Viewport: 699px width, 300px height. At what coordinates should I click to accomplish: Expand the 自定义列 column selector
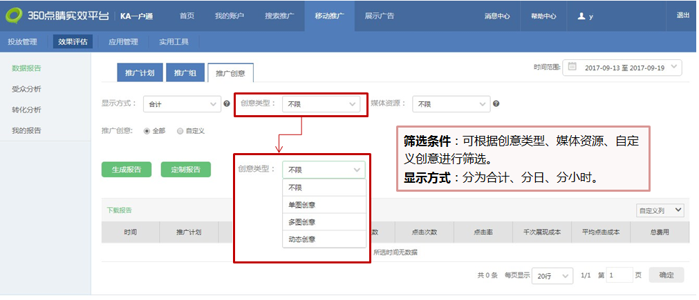[x=660, y=210]
